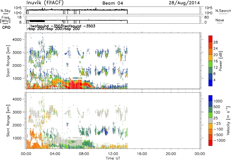Click the '28' label on the Power colorbar
Viewport: 231px width, 160px height.
(x=215, y=42)
